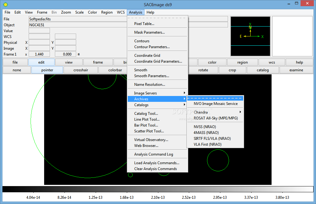Open the Region menu
The image size is (316, 204).
tap(107, 12)
